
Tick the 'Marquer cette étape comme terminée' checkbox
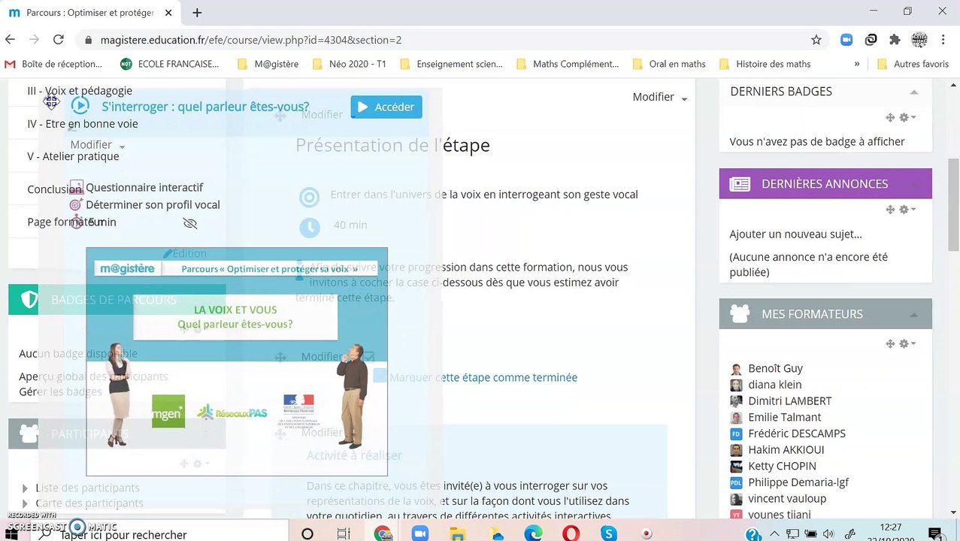380,376
